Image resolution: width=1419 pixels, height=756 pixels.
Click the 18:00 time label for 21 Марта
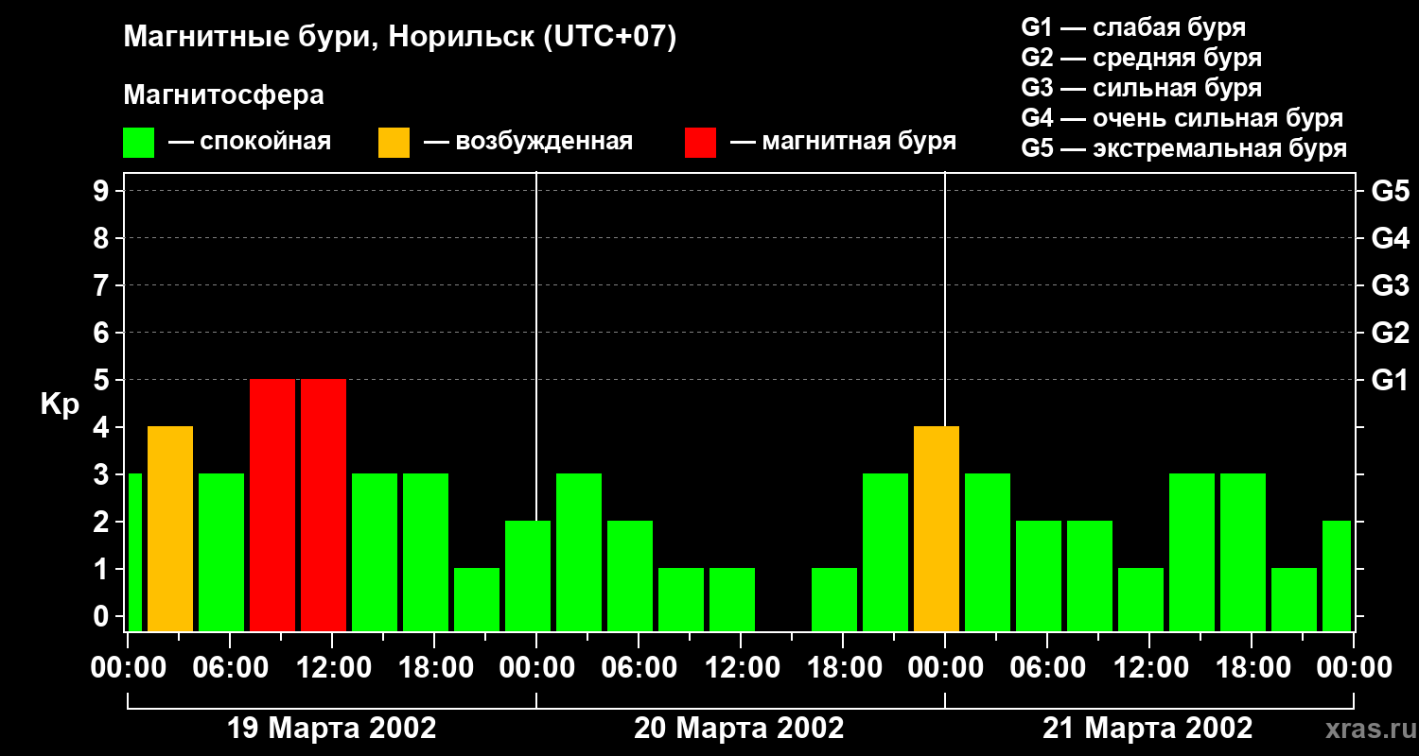click(x=1252, y=667)
